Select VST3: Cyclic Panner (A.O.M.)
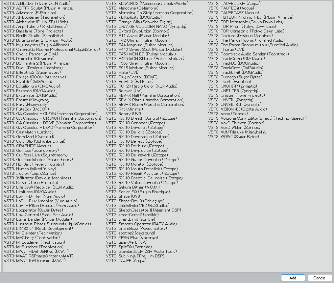The image size is (334, 283). pyautogui.click(x=31, y=54)
